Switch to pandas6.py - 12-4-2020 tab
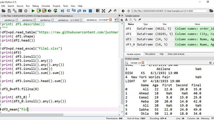The height and width of the screenshot is (120, 214). coord(69,20)
